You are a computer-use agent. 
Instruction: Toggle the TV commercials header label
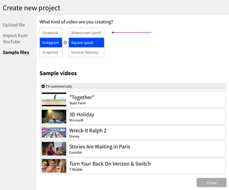point(59,87)
